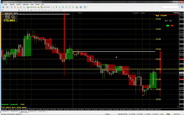Expand the templates dropdown arrow
Image resolution: width=184 pixels, height=115 pixels.
87,7
